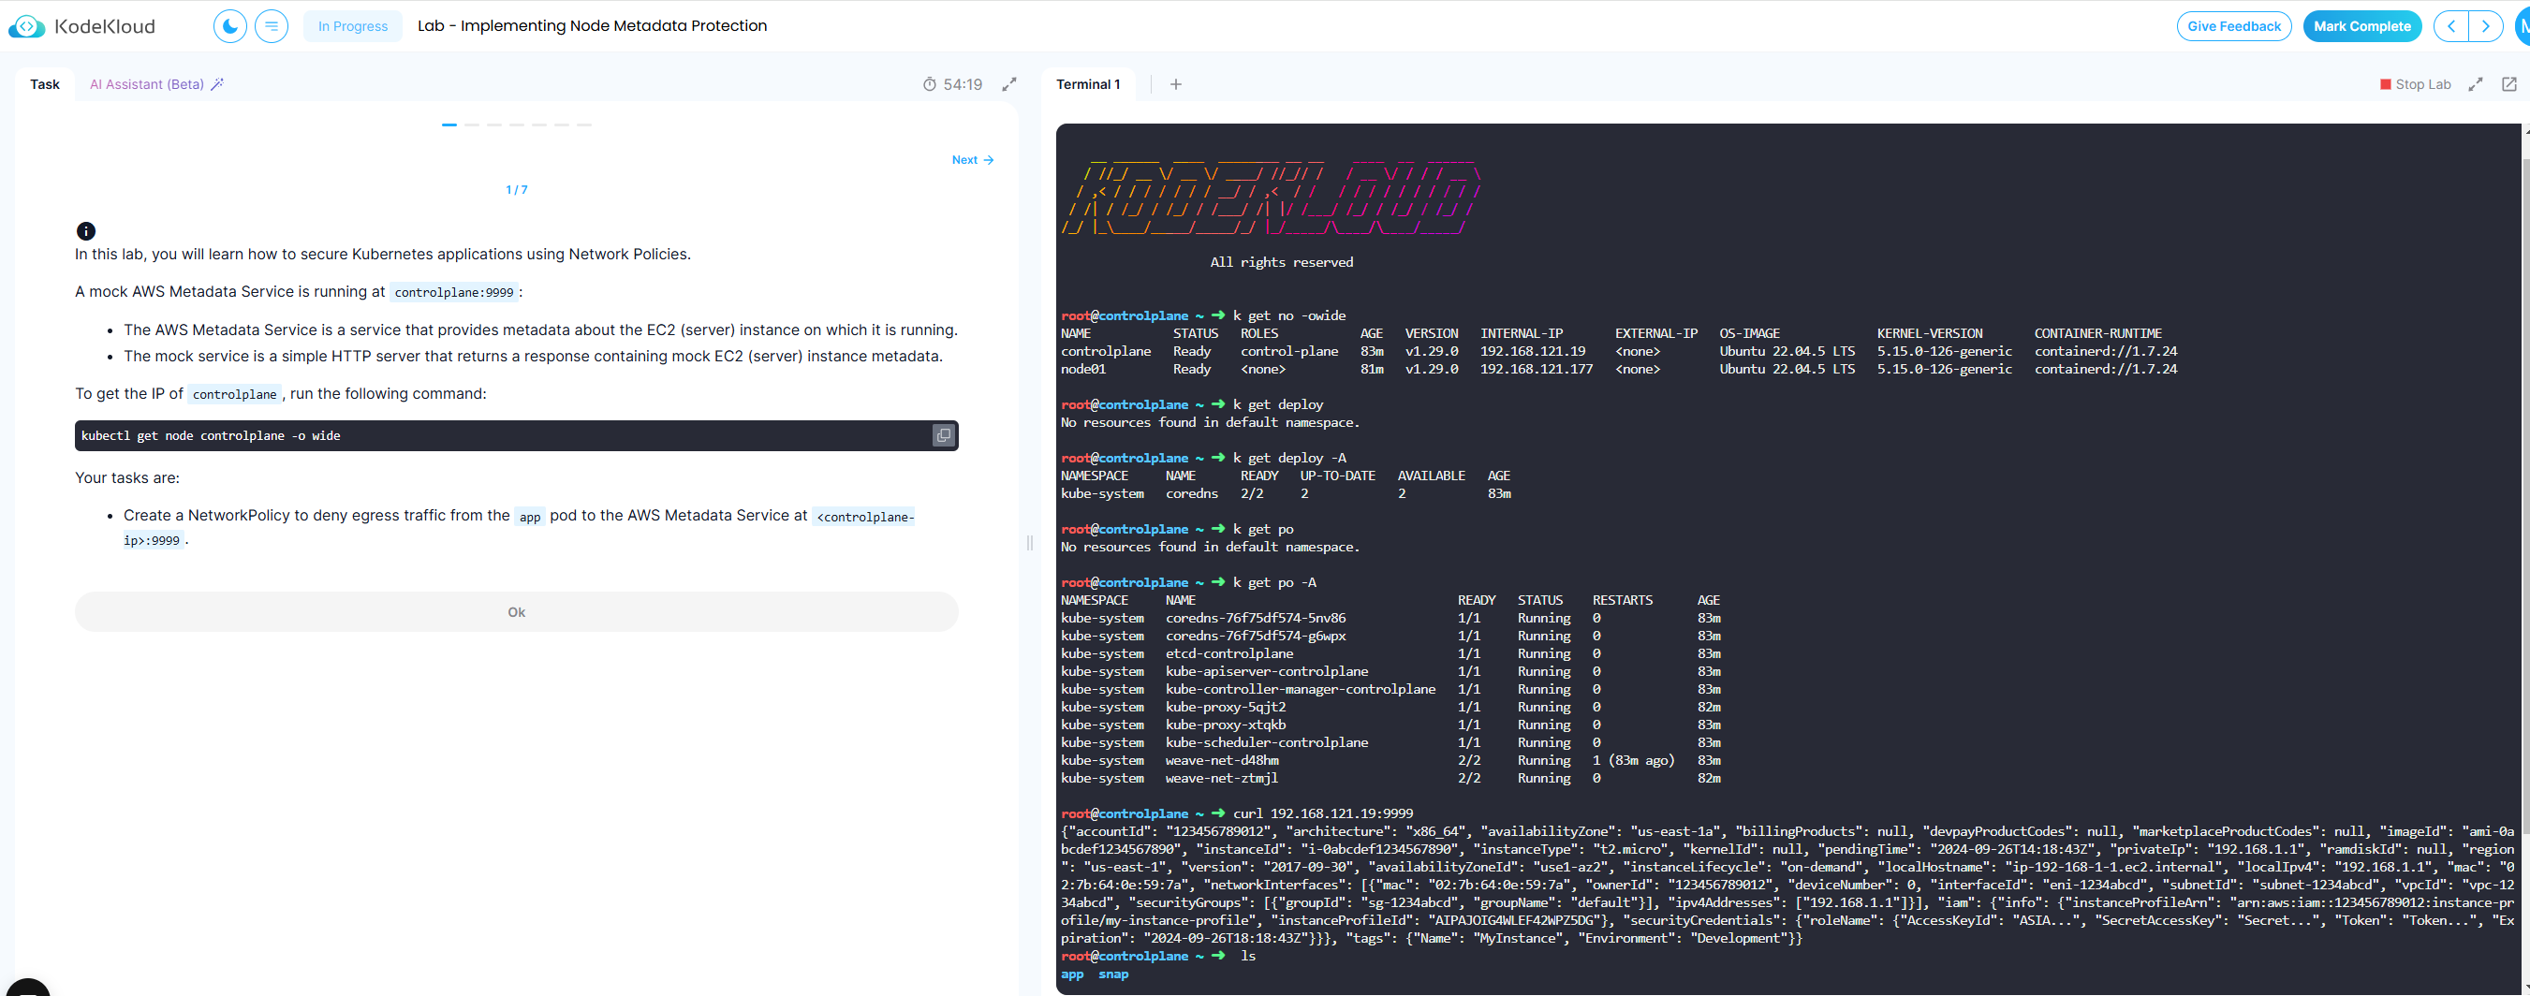
Task: Open the terminal in a new window
Action: (2508, 84)
